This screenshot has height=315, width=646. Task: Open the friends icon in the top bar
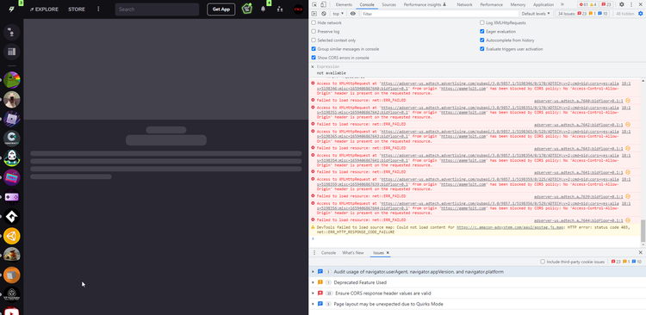point(280,9)
